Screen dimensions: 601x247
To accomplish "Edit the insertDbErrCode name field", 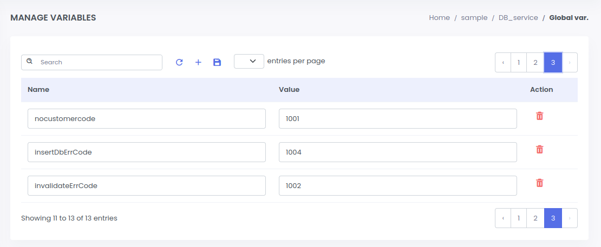I will (146, 152).
